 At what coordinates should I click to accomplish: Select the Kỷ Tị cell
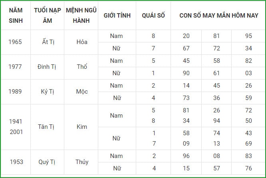[48, 92]
